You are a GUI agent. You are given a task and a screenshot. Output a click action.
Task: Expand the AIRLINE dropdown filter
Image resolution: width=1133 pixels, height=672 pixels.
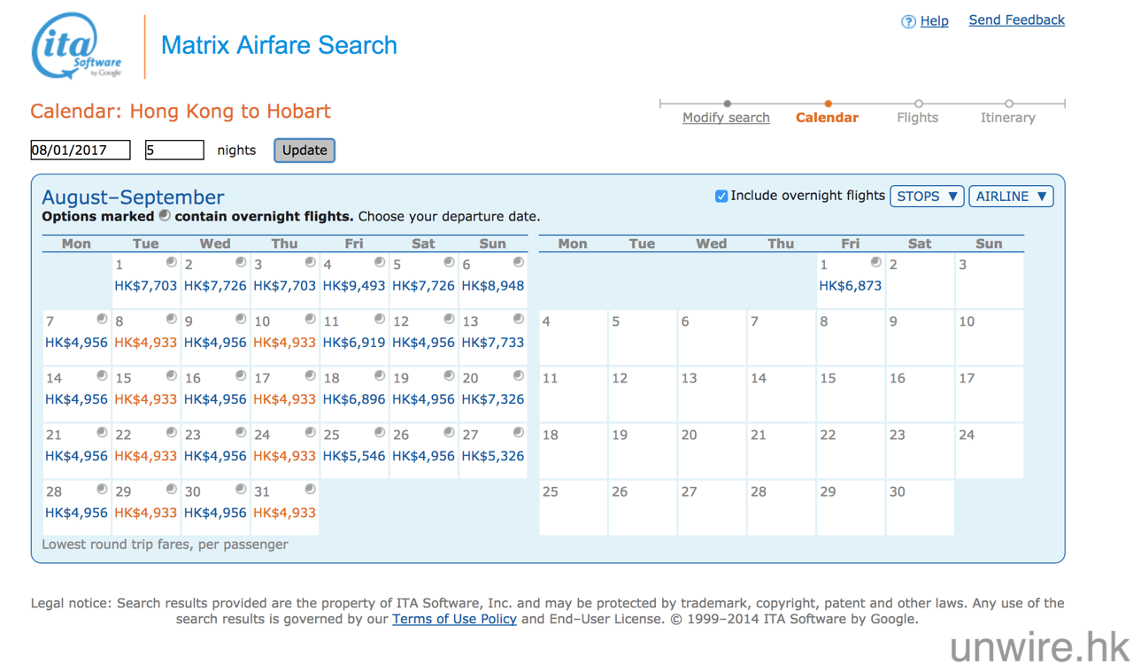[1011, 197]
